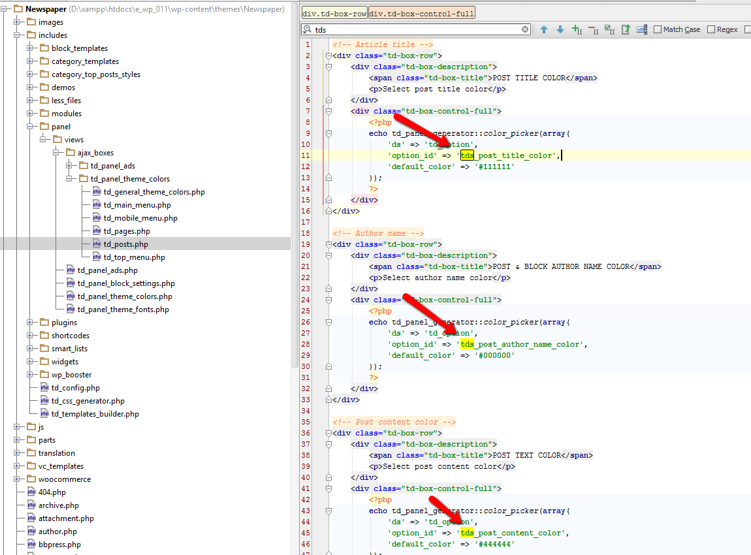Open td_top_menu.php in tree

(x=134, y=257)
